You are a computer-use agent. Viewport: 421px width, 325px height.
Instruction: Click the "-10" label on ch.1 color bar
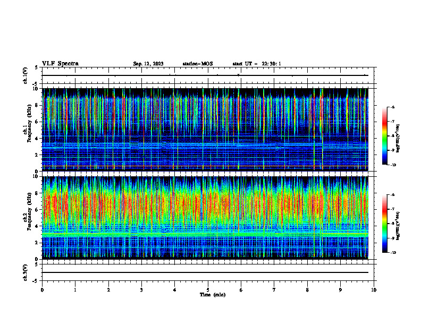tap(393, 165)
